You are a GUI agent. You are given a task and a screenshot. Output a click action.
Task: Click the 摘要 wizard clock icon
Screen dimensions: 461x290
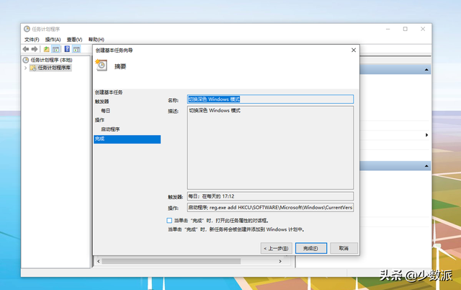tap(102, 65)
